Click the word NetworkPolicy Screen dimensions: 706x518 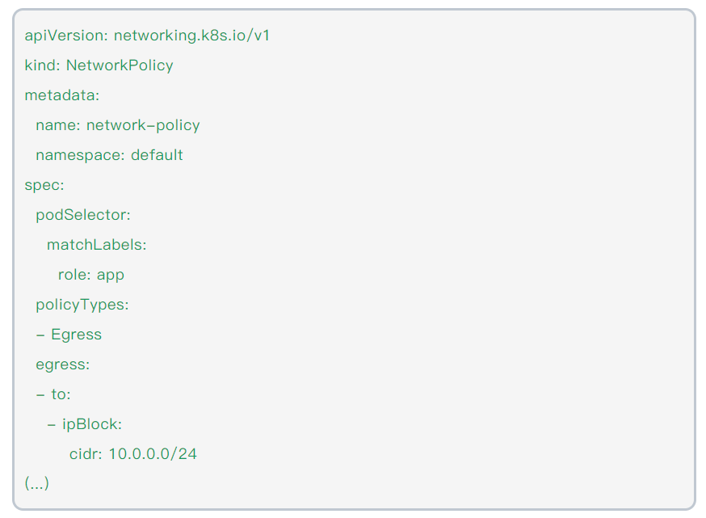(120, 65)
